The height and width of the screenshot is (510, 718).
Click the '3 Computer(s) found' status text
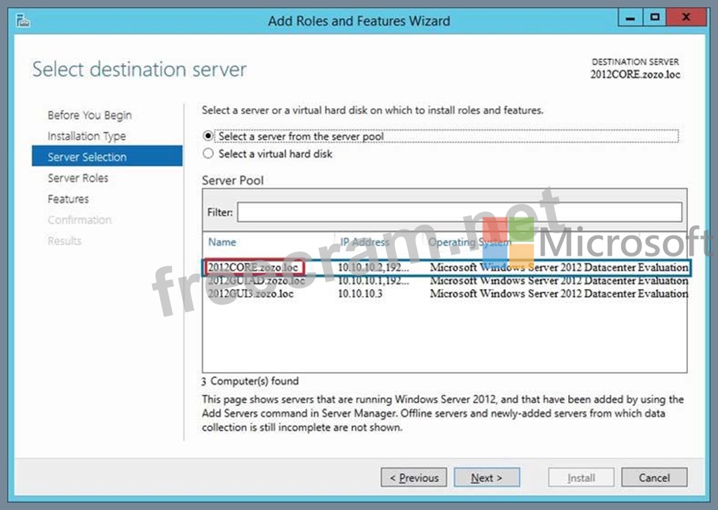250,380
